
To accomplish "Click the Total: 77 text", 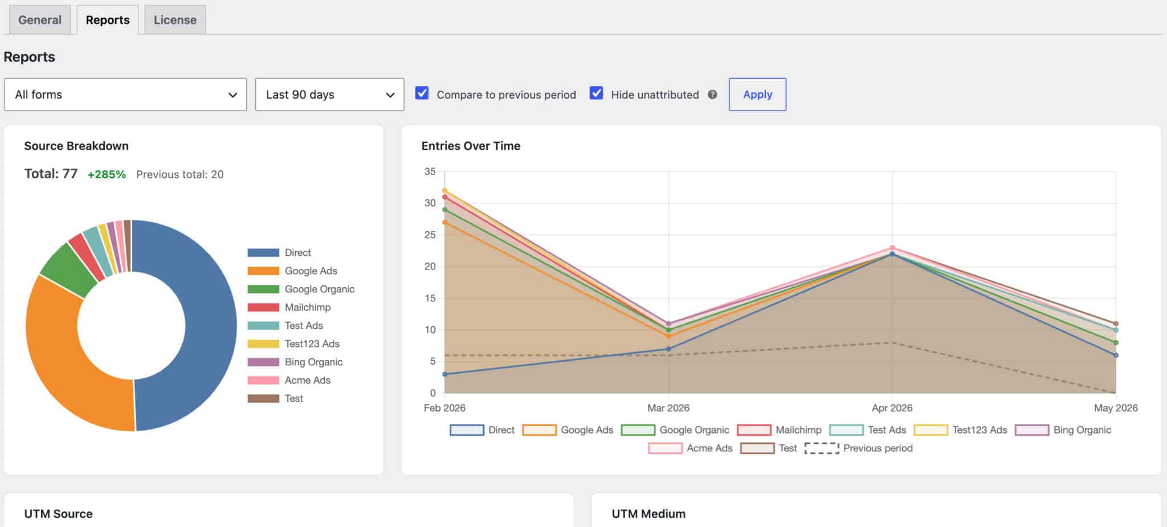I will (x=51, y=174).
